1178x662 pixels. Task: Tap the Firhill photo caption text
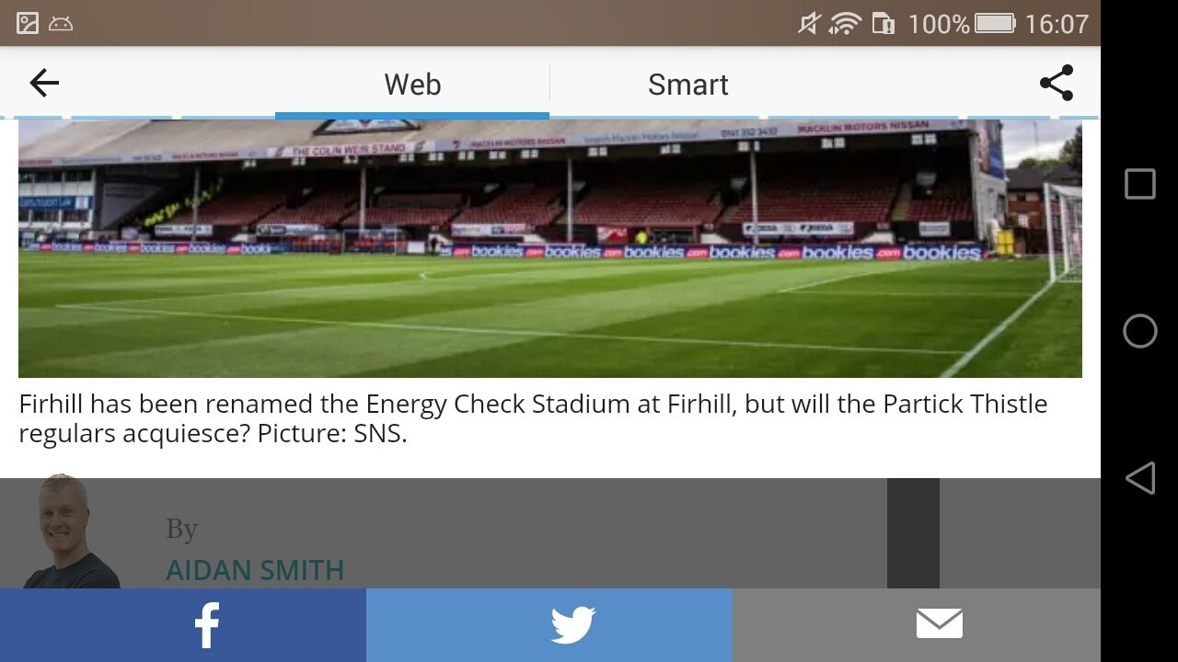pos(533,418)
